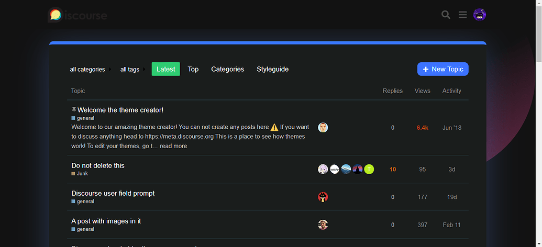
Task: Click the green T avatar on Do not delete this
Action: click(369, 169)
